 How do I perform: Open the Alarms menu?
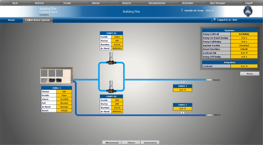pyautogui.click(x=94, y=3)
